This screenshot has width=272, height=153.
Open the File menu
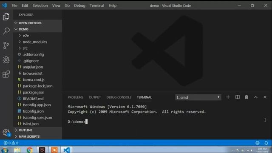[x=14, y=6]
